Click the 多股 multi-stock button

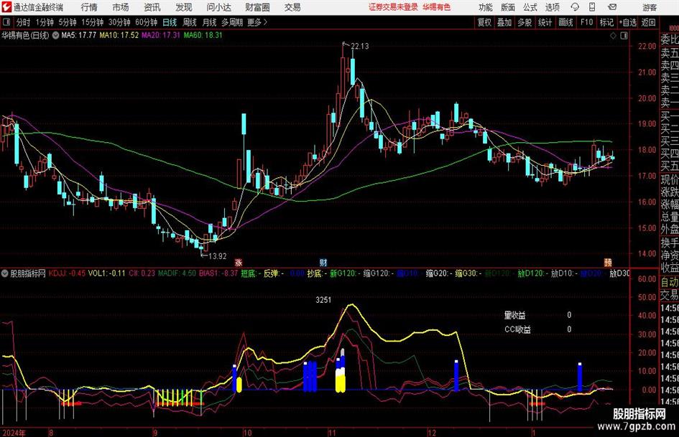525,22
